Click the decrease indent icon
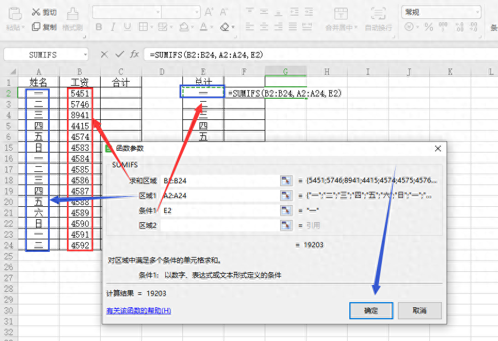This screenshot has width=498, height=341. [x=294, y=12]
